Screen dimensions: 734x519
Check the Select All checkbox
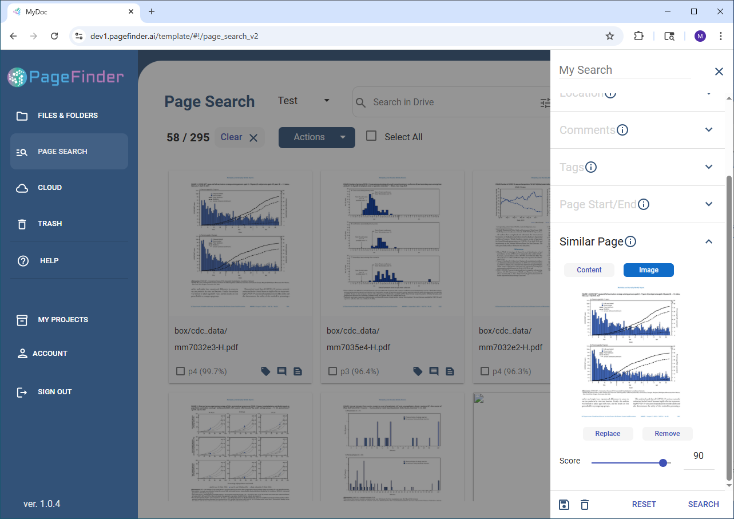(371, 136)
